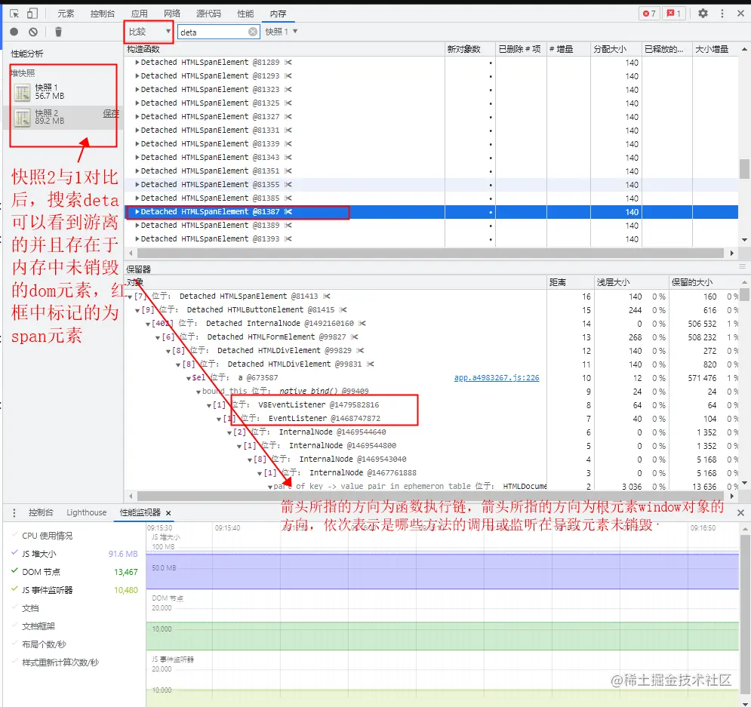Viewport: 751px width, 707px height.
Task: Click scissors icon beside HTMLDivElement @99829
Action: 360,351
